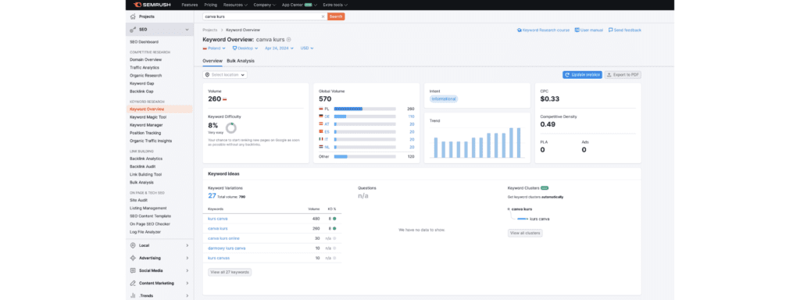Click the PL global volume bar
The height and width of the screenshot is (300, 800).
point(365,109)
